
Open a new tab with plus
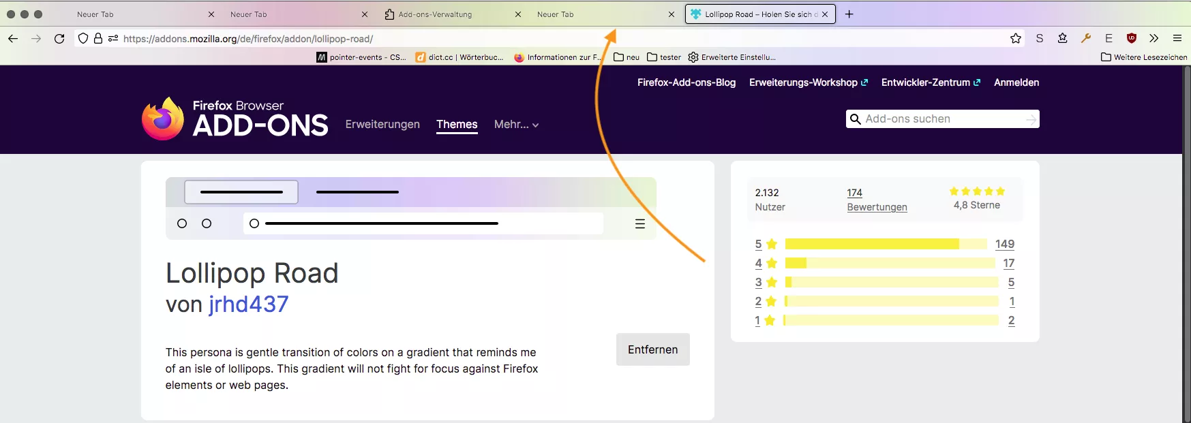[x=849, y=14]
